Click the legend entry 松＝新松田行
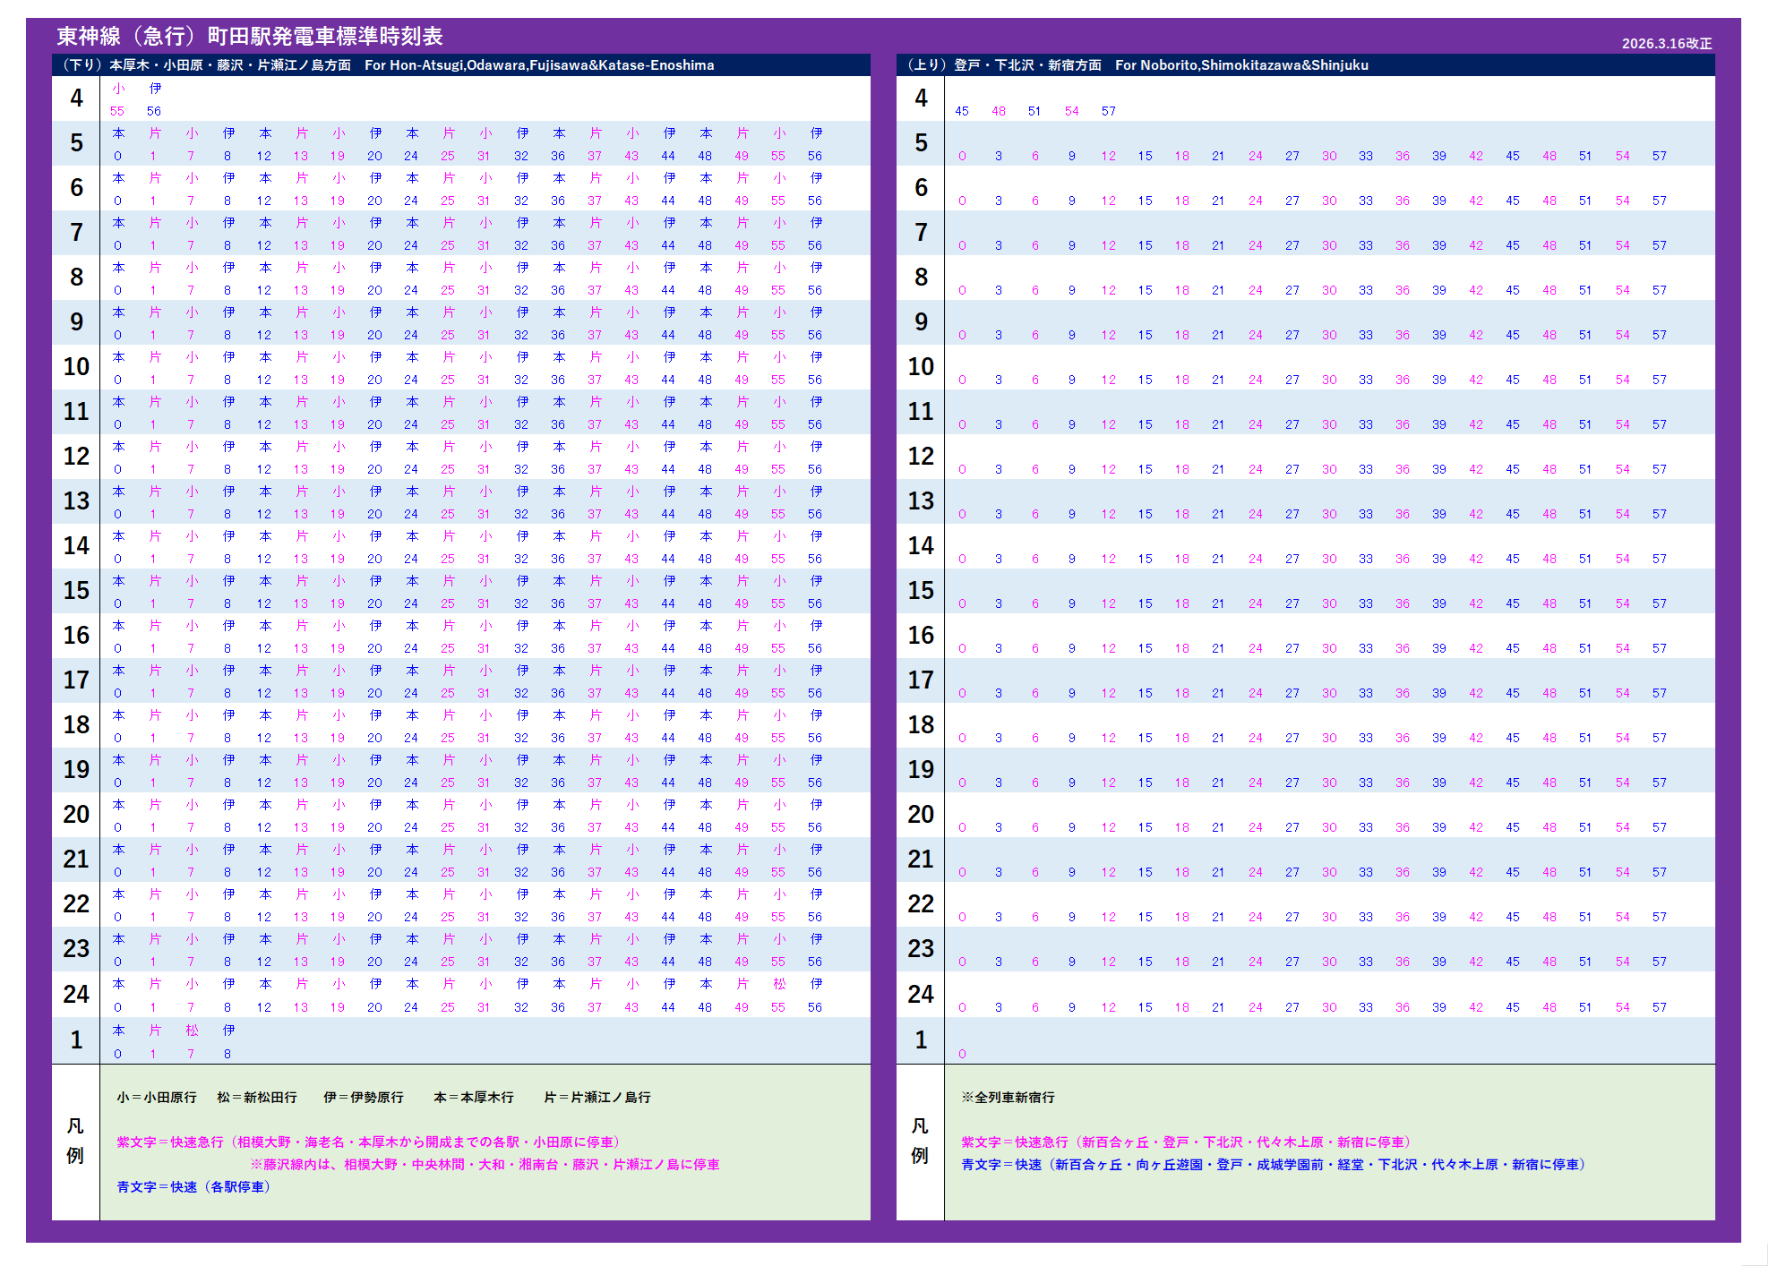1768x1266 pixels. (x=256, y=1098)
